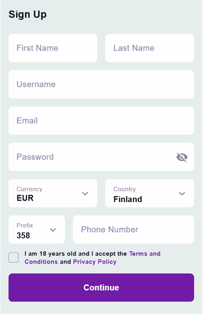Viewport: 203px width, 315px height.
Task: Click the Sign Up heading
Action: pos(28,14)
